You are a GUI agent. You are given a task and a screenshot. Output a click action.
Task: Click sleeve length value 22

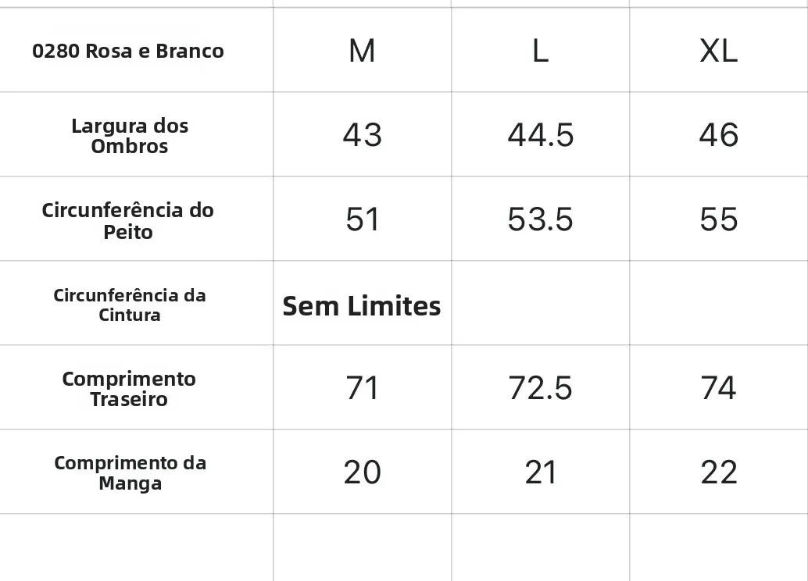718,472
